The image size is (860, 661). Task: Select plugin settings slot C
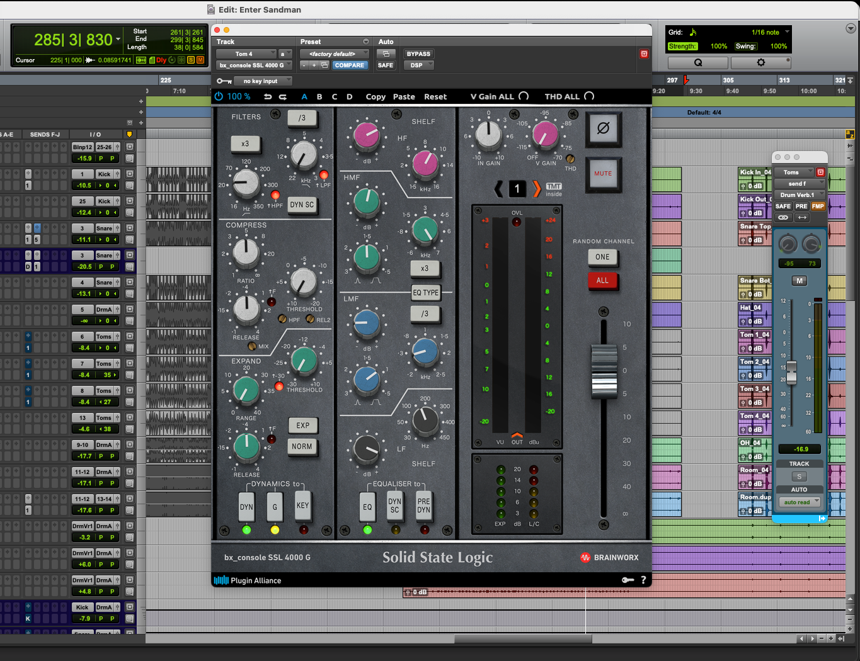coord(335,96)
